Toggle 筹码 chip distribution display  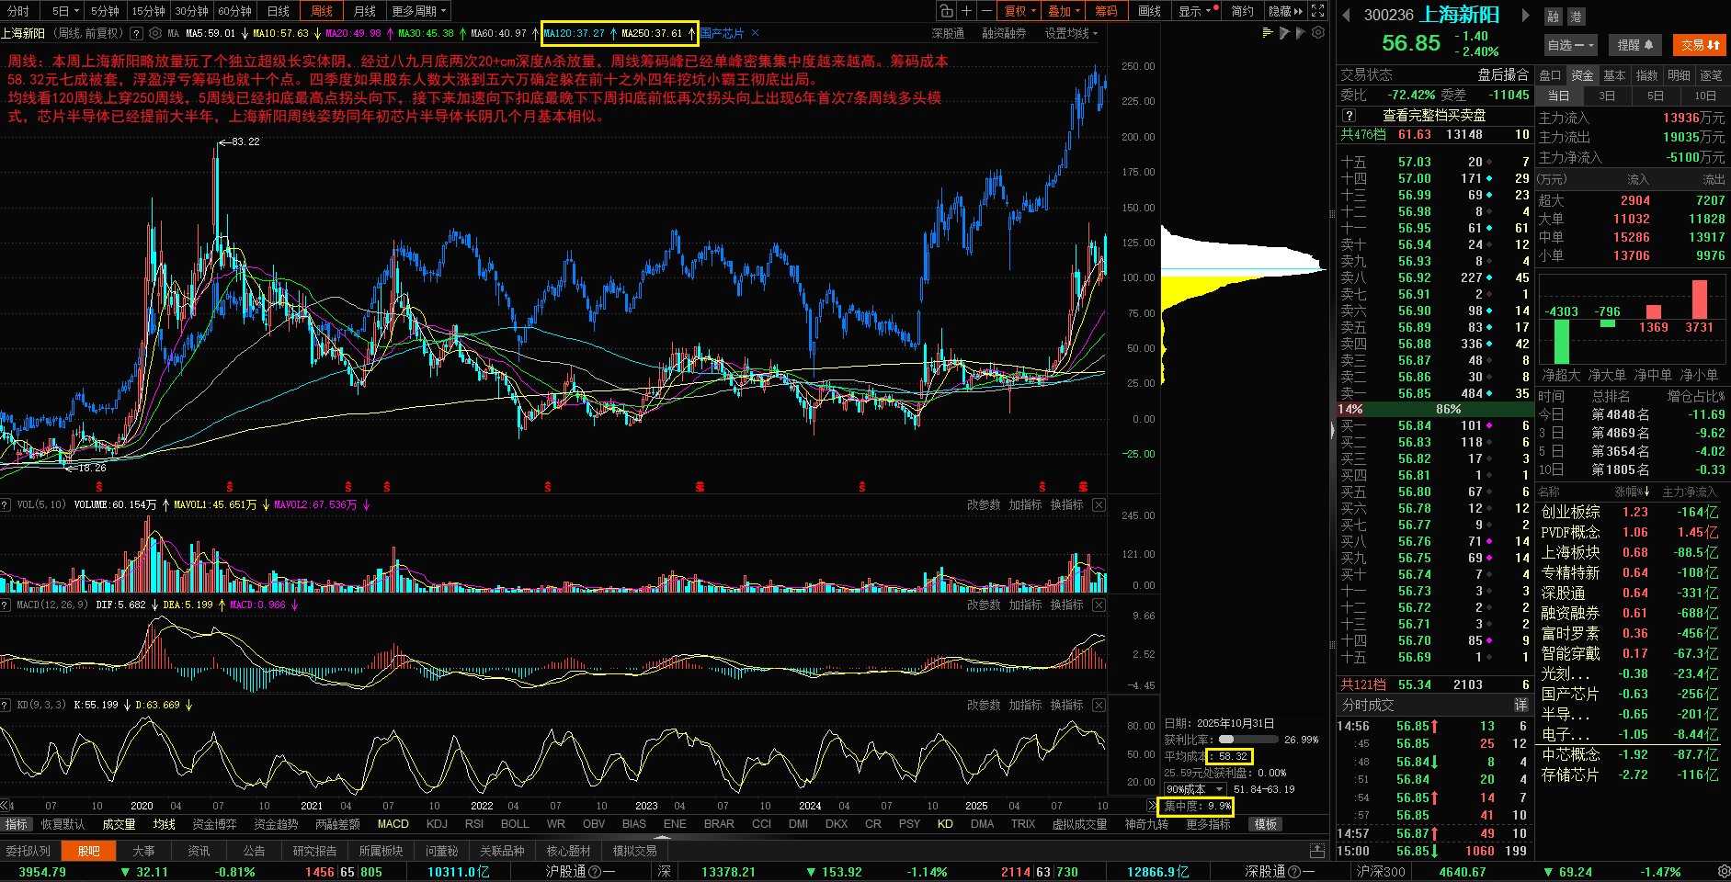[1106, 11]
